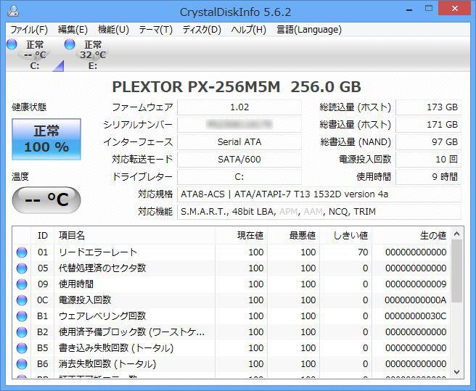Select the 使用済予備ブロック数 row

231,332
